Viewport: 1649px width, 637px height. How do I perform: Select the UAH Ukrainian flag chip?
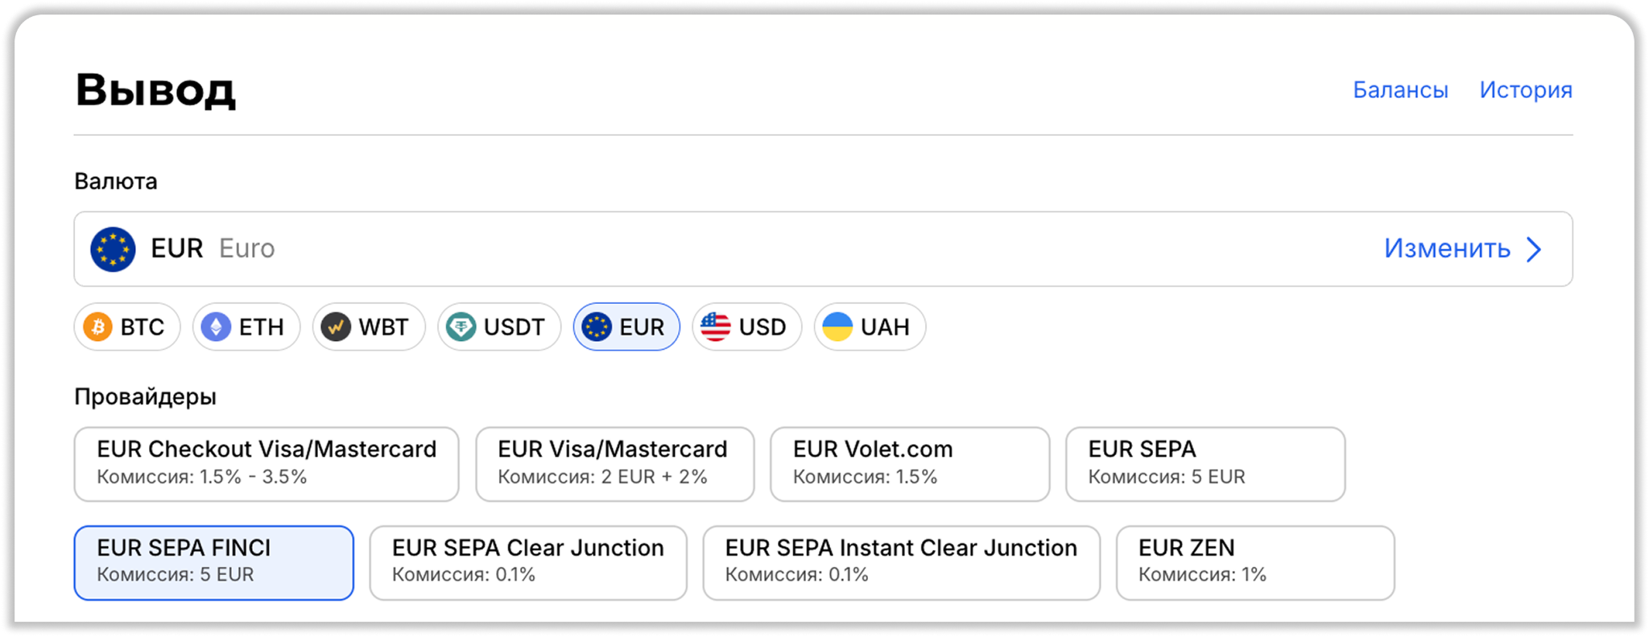pos(870,327)
